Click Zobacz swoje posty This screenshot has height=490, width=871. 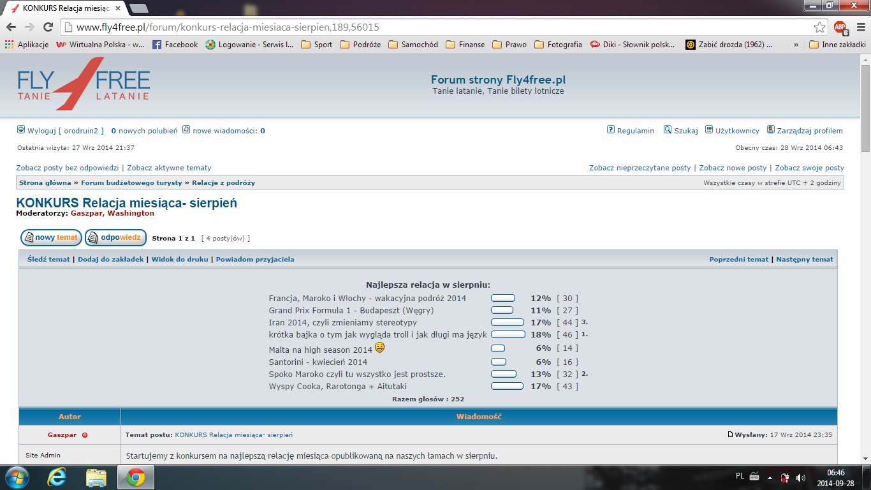pyautogui.click(x=810, y=168)
